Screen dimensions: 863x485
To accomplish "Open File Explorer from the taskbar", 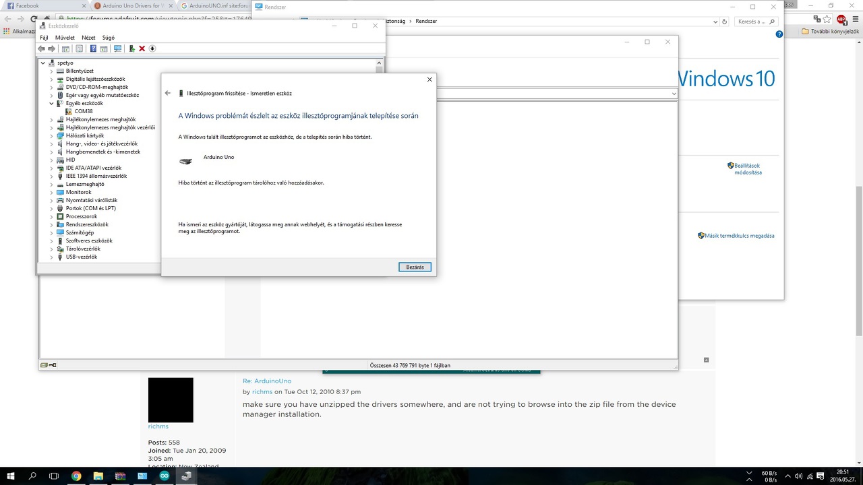I will click(x=98, y=476).
